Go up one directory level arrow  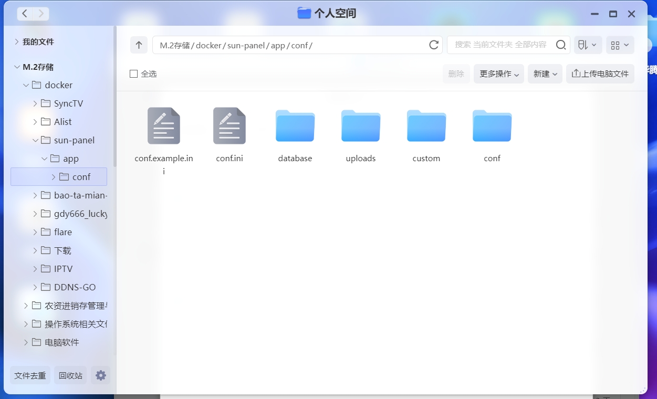[139, 45]
